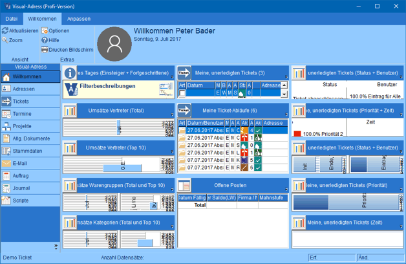The image size is (406, 264).
Task: Open the E-Mail envelope icon
Action: tap(6, 163)
